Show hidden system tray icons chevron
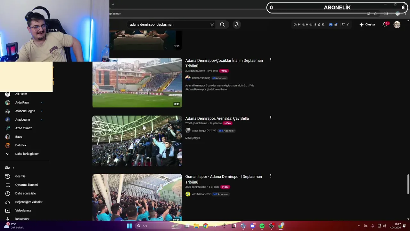 coord(359,226)
